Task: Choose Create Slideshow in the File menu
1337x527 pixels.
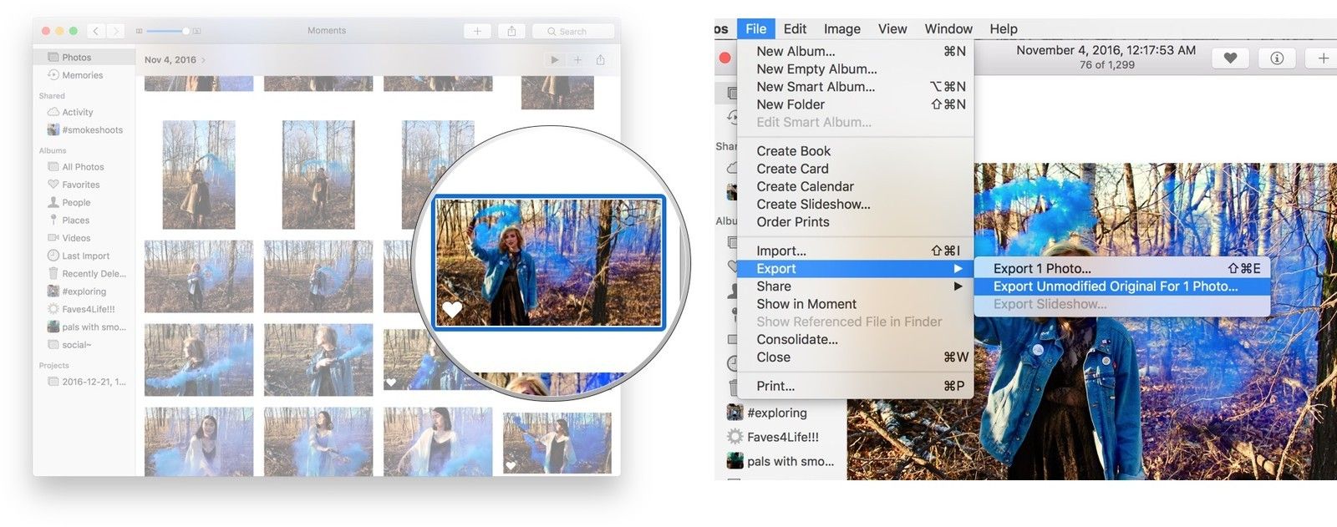Action: pyautogui.click(x=813, y=205)
